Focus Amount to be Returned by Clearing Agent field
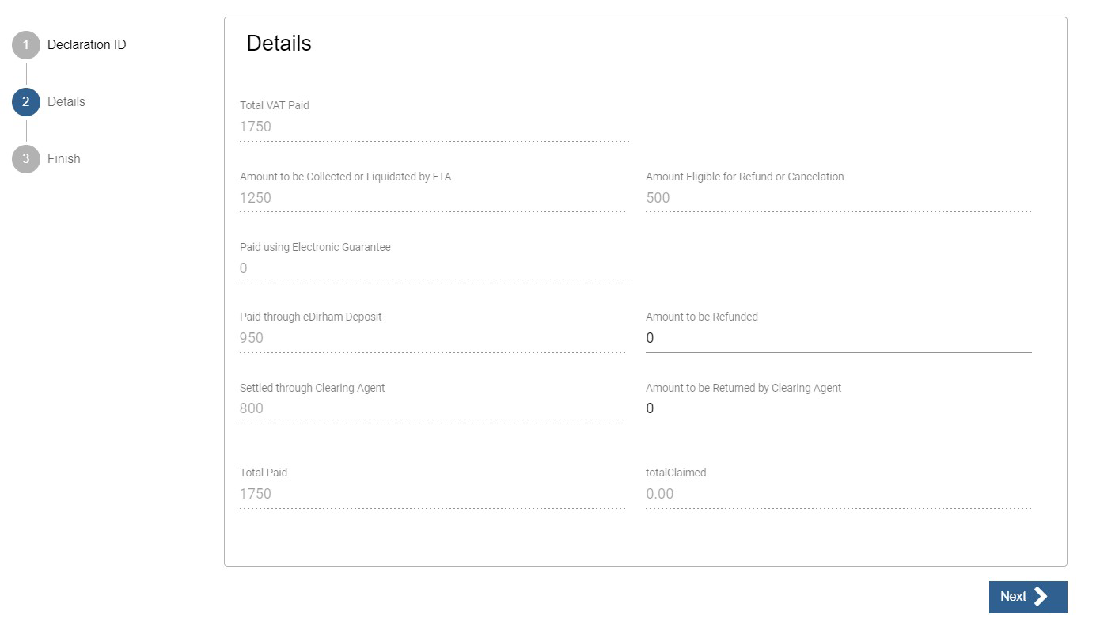Image resolution: width=1119 pixels, height=634 pixels. click(x=838, y=408)
